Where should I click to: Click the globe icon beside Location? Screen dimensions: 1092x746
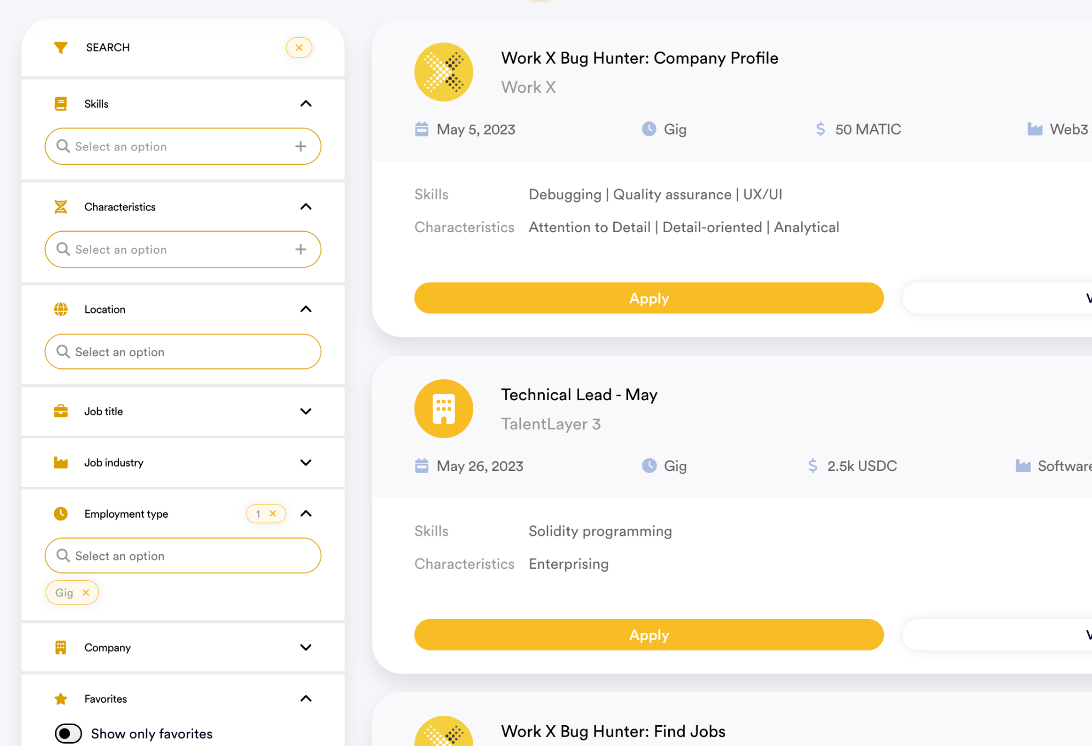tap(60, 309)
